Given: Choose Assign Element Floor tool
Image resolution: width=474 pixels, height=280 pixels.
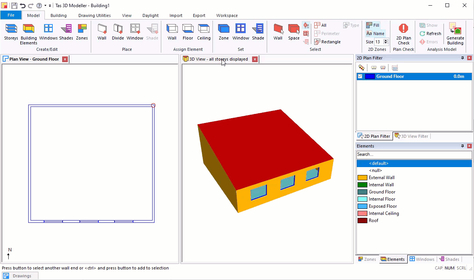Looking at the screenshot, I should (x=188, y=32).
